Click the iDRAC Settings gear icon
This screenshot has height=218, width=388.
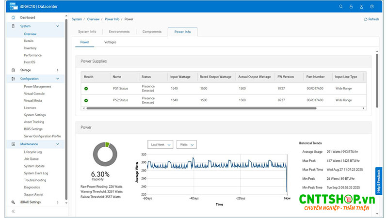click(13, 202)
